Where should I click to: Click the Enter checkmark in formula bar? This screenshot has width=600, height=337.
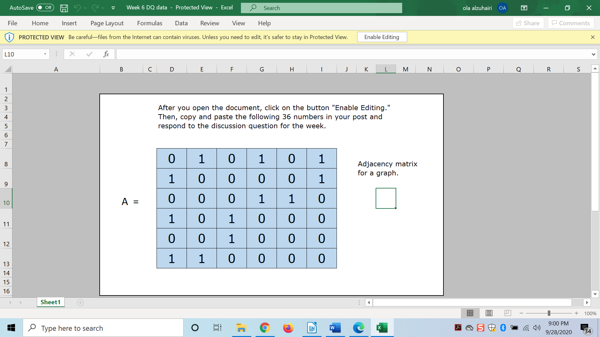coord(89,54)
